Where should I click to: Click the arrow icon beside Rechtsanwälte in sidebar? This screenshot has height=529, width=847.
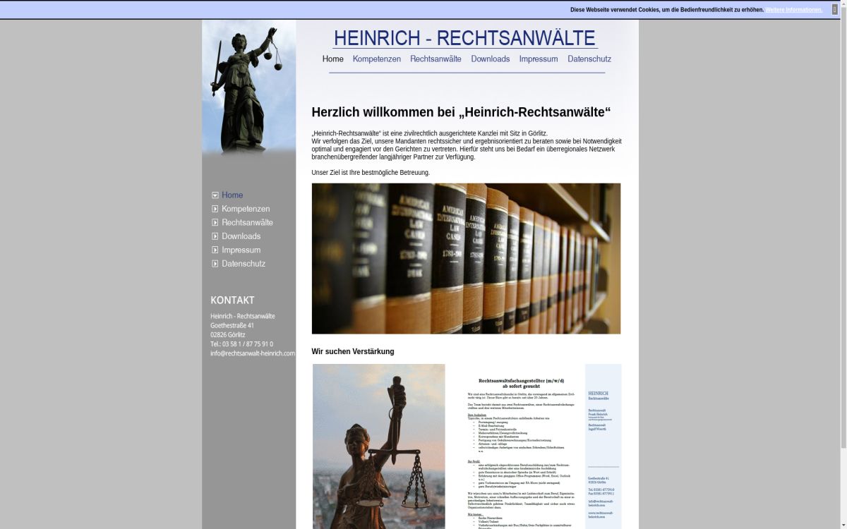(x=215, y=222)
